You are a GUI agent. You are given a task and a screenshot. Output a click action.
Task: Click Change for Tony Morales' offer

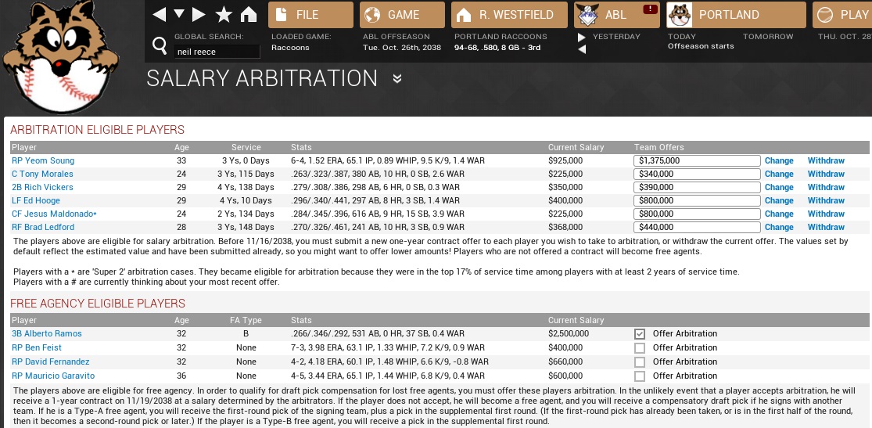tap(779, 174)
